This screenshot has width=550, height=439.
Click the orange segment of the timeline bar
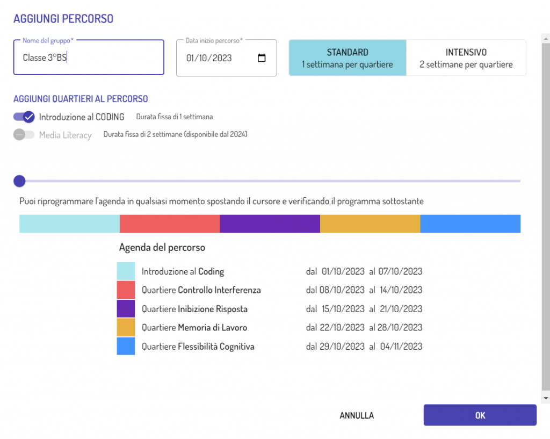pyautogui.click(x=370, y=224)
